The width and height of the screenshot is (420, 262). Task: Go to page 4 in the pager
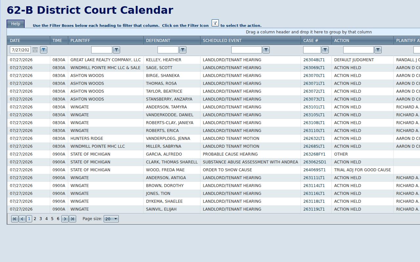click(47, 219)
